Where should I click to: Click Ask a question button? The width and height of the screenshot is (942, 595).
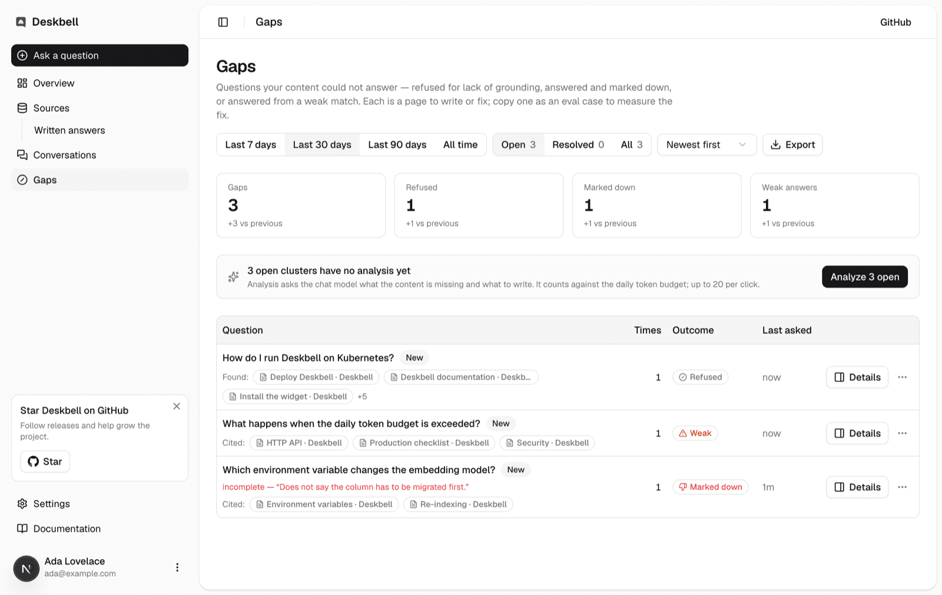(x=99, y=55)
